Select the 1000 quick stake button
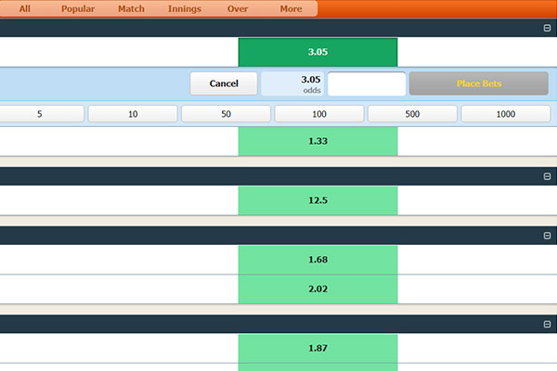 pyautogui.click(x=505, y=114)
